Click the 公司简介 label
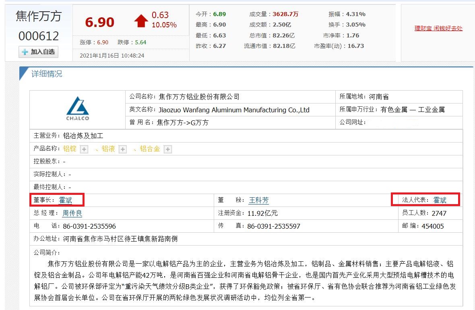 [47, 252]
